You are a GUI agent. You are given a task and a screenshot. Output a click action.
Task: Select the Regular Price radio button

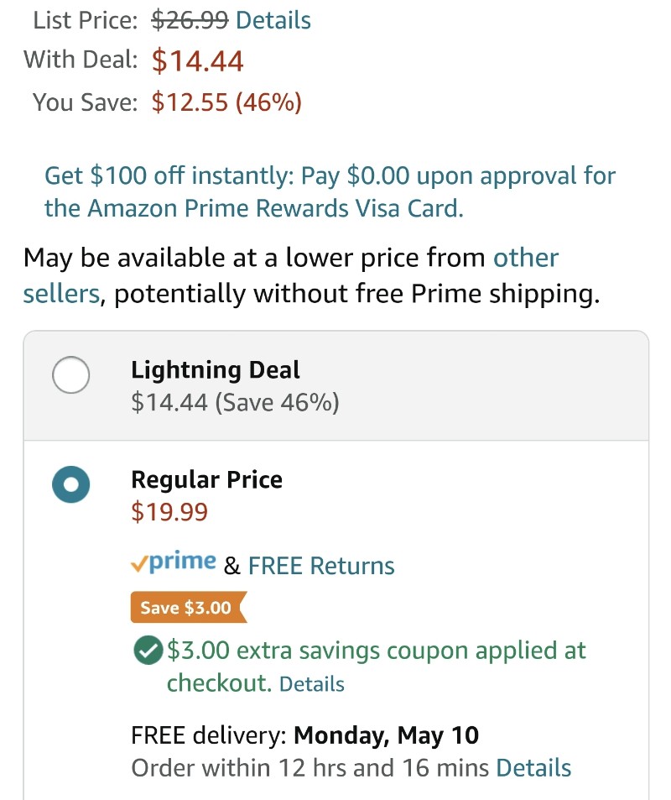coord(70,484)
